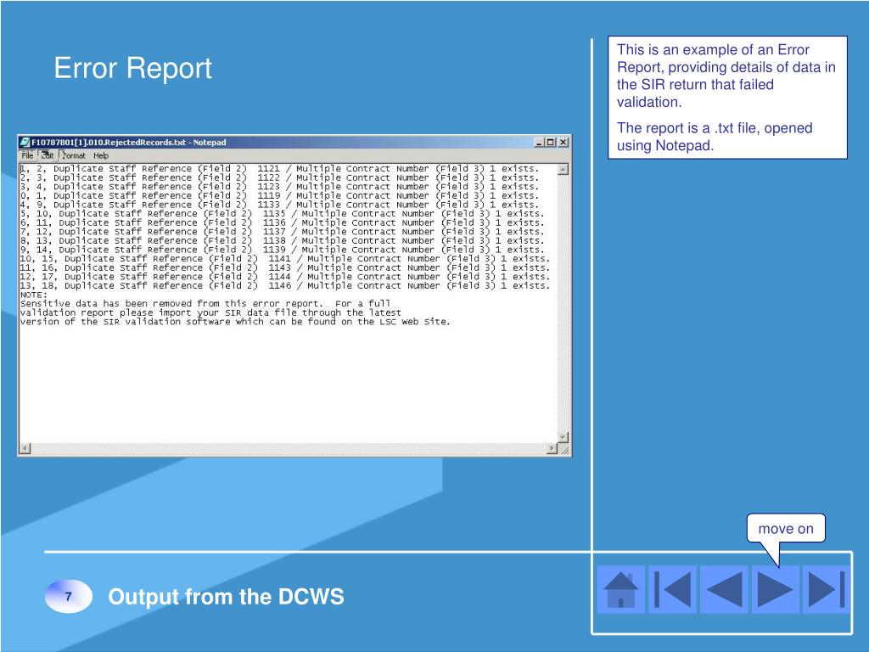Image resolution: width=869 pixels, height=652 pixels.
Task: Click 'This is an example of an Error Report' paragraph
Action: tap(726, 76)
